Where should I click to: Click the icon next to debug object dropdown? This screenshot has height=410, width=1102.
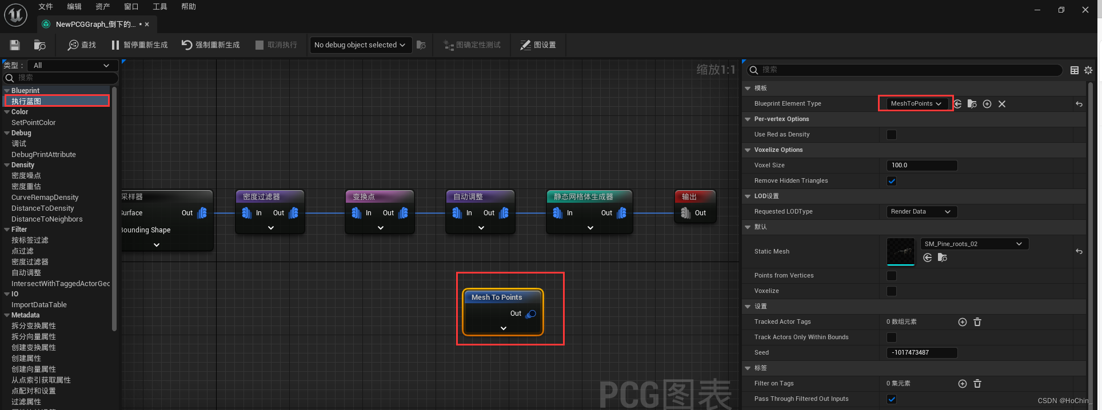pyautogui.click(x=421, y=45)
